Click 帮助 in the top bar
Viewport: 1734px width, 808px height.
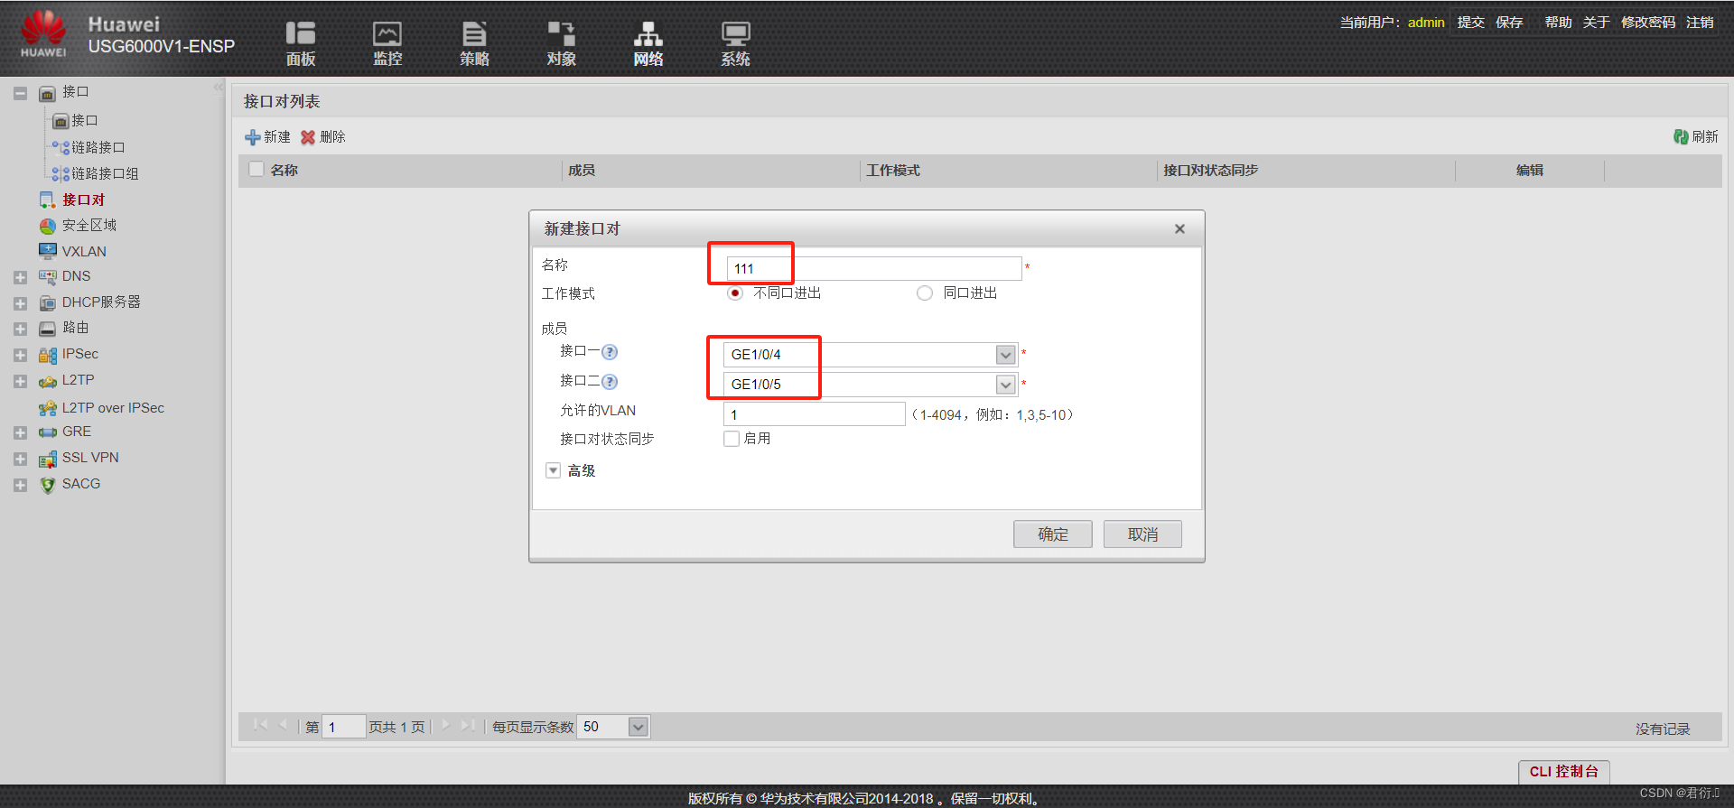pyautogui.click(x=1558, y=22)
